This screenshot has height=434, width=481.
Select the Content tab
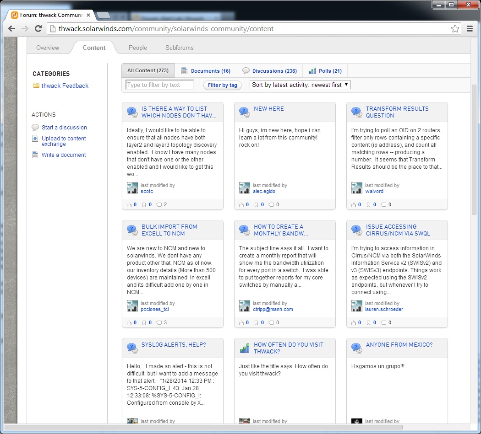94,48
